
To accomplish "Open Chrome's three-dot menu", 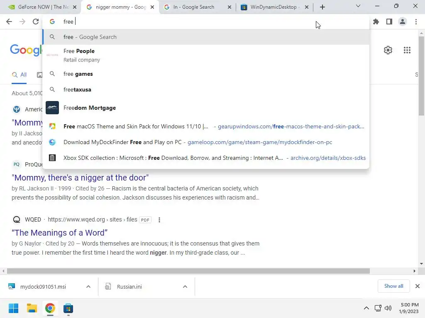I will [416, 22].
